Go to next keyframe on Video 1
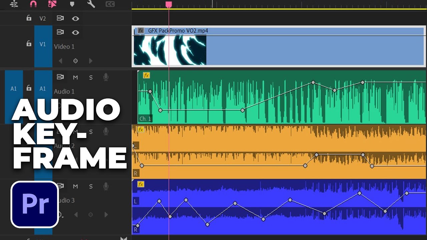This screenshot has width=427, height=240. 90,61
